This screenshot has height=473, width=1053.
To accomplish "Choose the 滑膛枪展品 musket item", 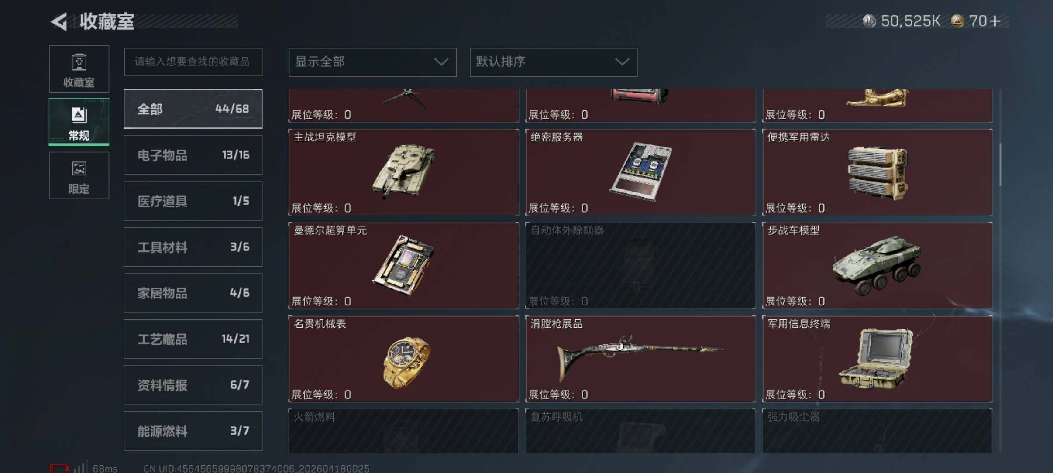I will 640,359.
